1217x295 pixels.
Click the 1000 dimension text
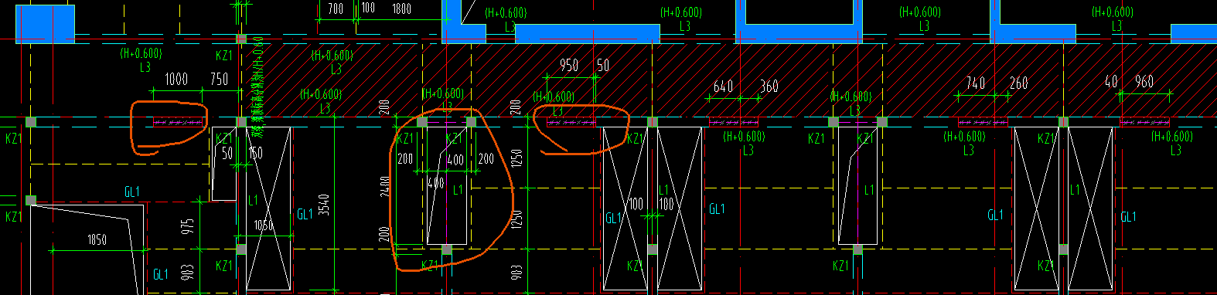(176, 79)
